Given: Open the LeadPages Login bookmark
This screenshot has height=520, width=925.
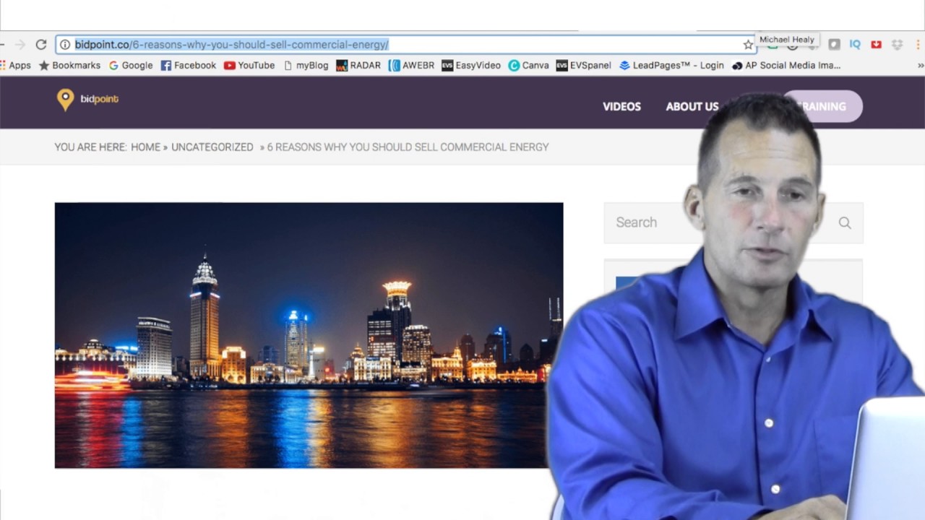Looking at the screenshot, I should click(x=671, y=66).
